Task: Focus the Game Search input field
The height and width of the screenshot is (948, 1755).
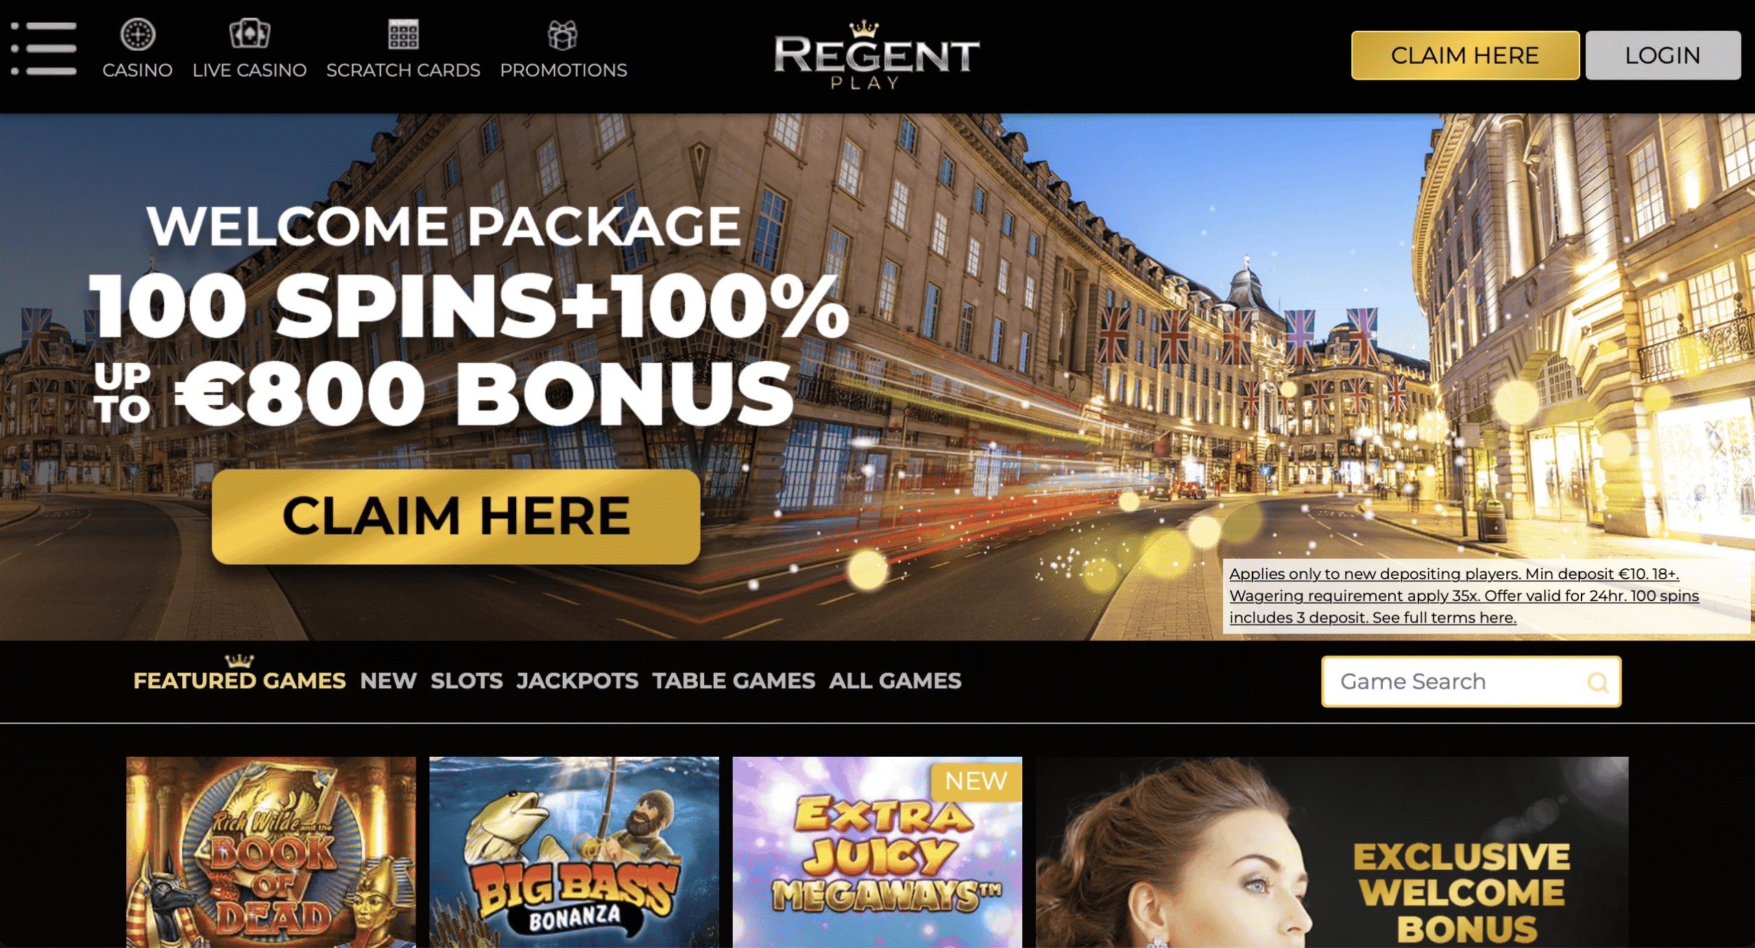Action: coord(1471,682)
